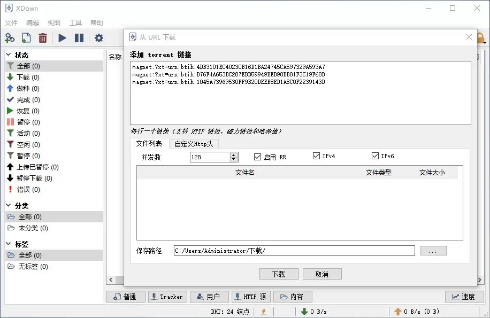
Task: Select the 暂停下载 (0) filter
Action: (x=54, y=178)
